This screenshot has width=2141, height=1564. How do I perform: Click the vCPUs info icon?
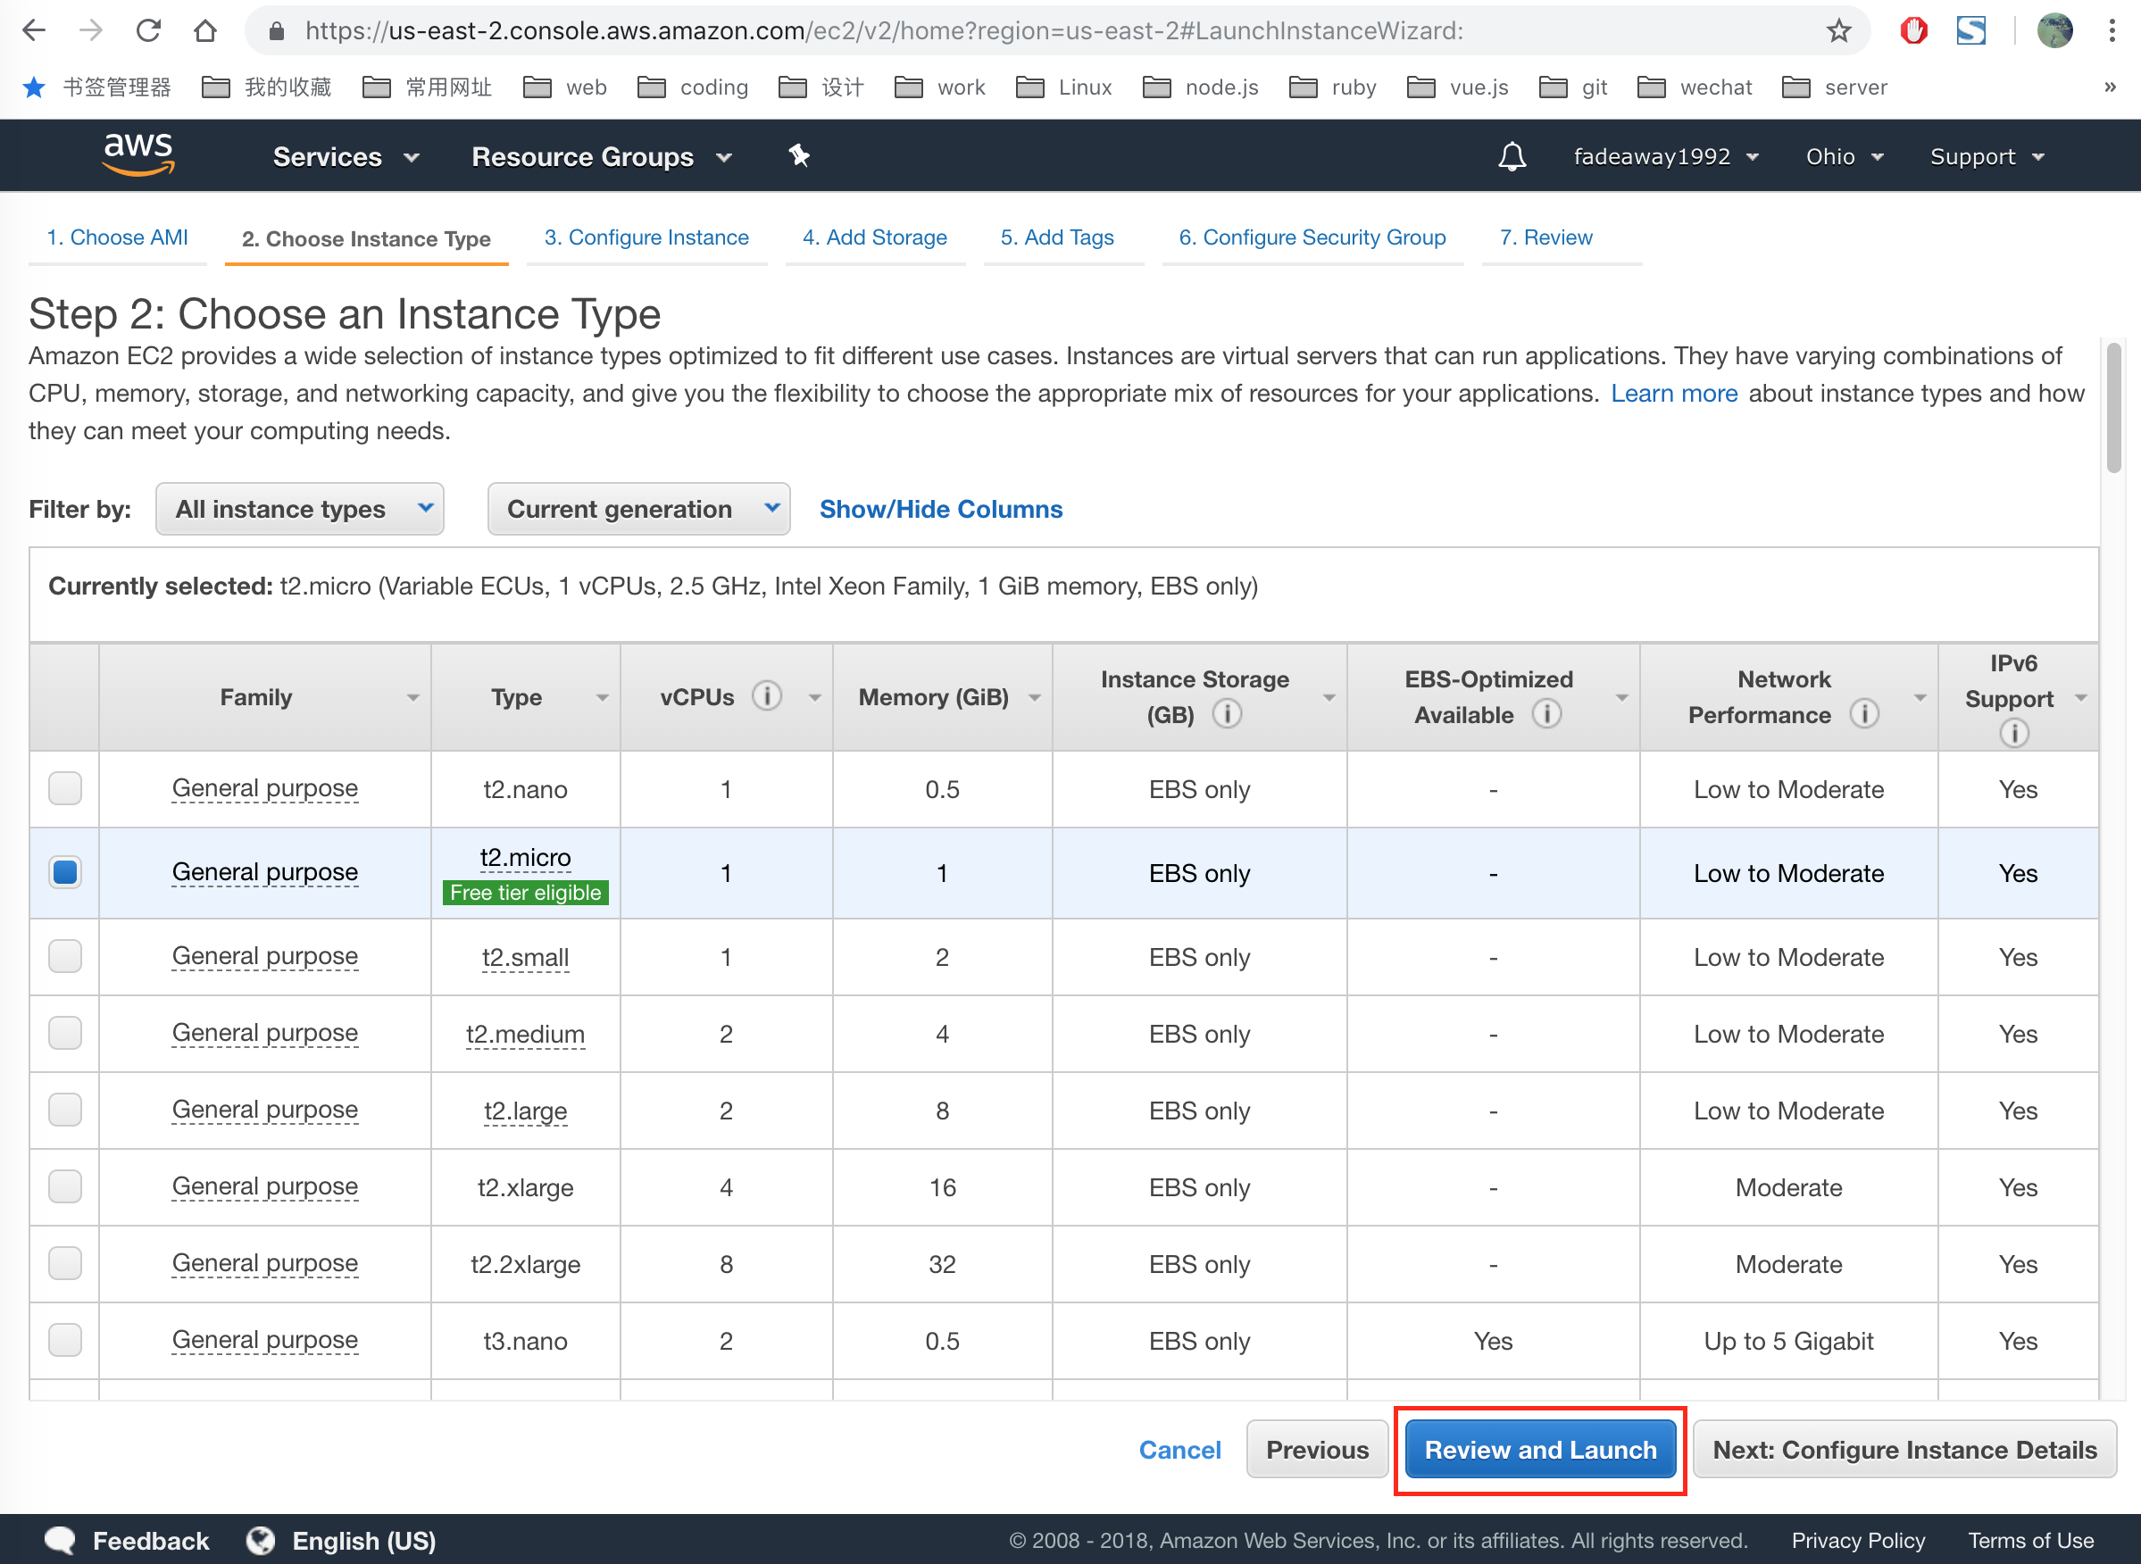click(767, 695)
